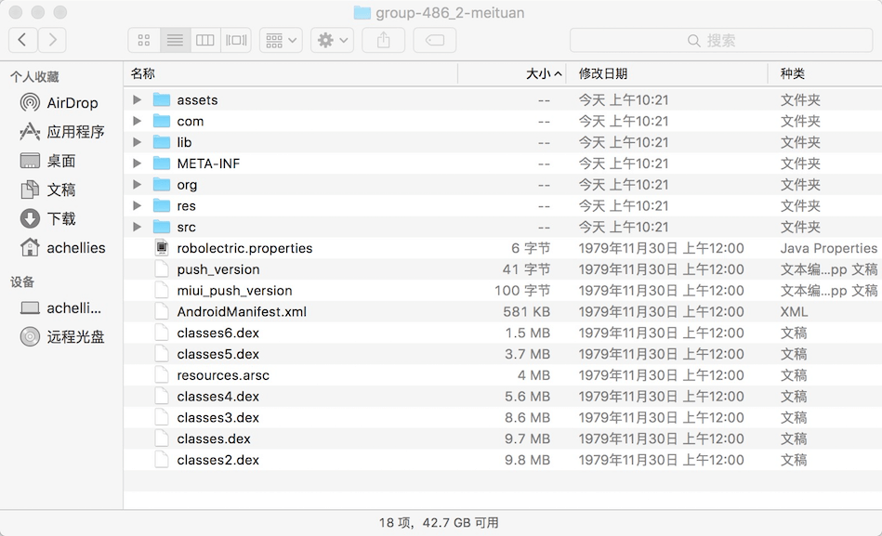882x536 pixels.
Task: Click the 100 字节 size cell
Action: [x=522, y=291]
